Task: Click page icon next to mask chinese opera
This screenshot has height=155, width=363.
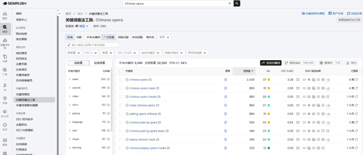Action: point(158,105)
